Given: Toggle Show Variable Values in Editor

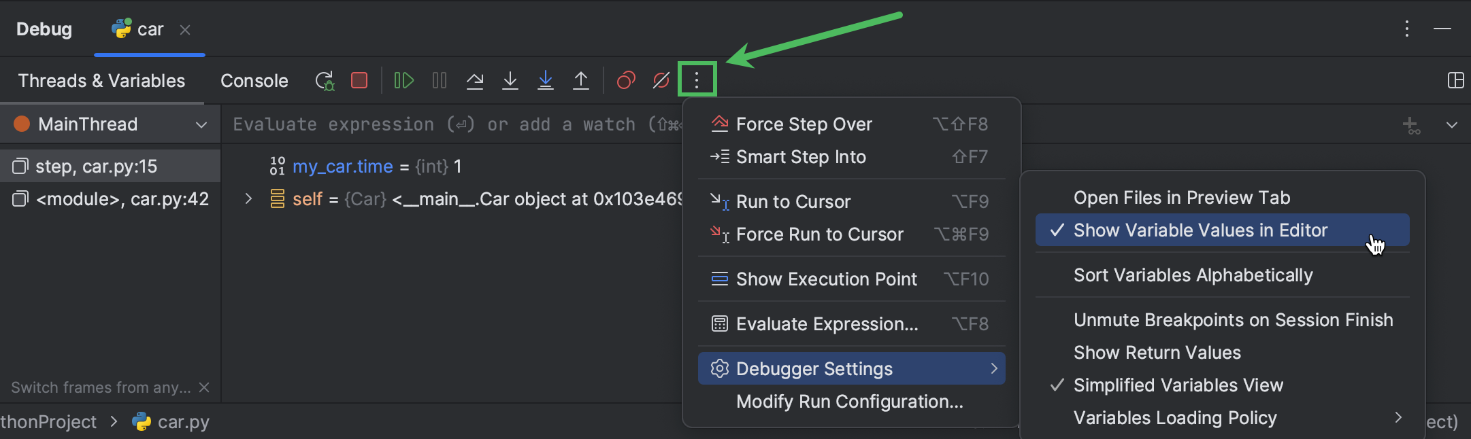Looking at the screenshot, I should [x=1200, y=230].
